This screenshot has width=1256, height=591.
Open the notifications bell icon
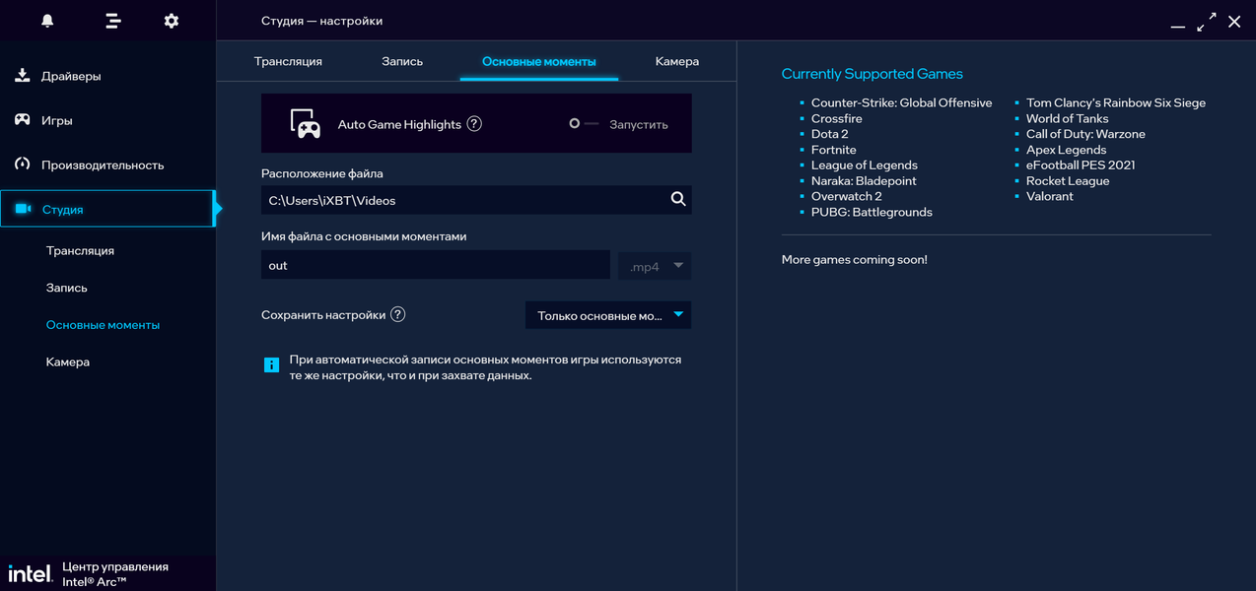pyautogui.click(x=47, y=21)
